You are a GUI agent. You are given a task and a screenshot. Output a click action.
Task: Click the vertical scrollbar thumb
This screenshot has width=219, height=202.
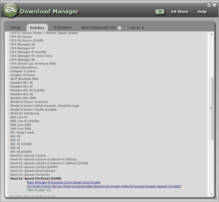click(x=211, y=108)
